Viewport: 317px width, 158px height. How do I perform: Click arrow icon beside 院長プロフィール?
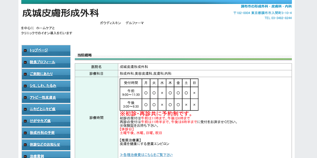pos(25,62)
